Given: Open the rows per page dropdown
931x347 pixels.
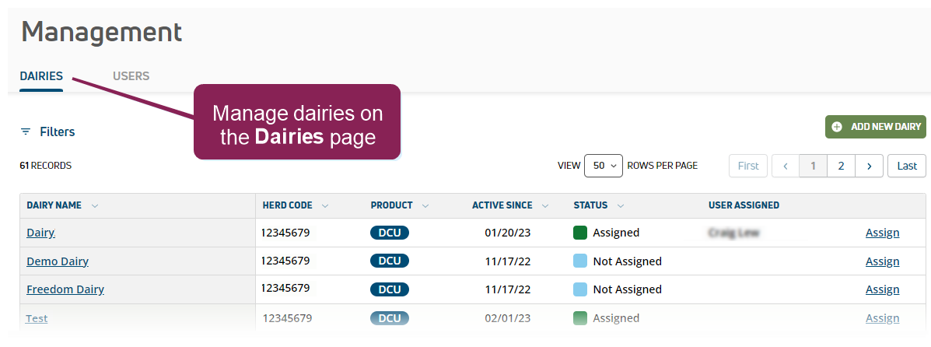Looking at the screenshot, I should 604,166.
